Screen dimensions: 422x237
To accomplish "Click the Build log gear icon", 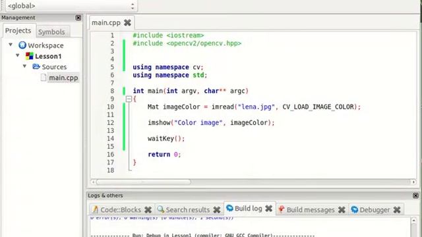I will pos(229,208).
